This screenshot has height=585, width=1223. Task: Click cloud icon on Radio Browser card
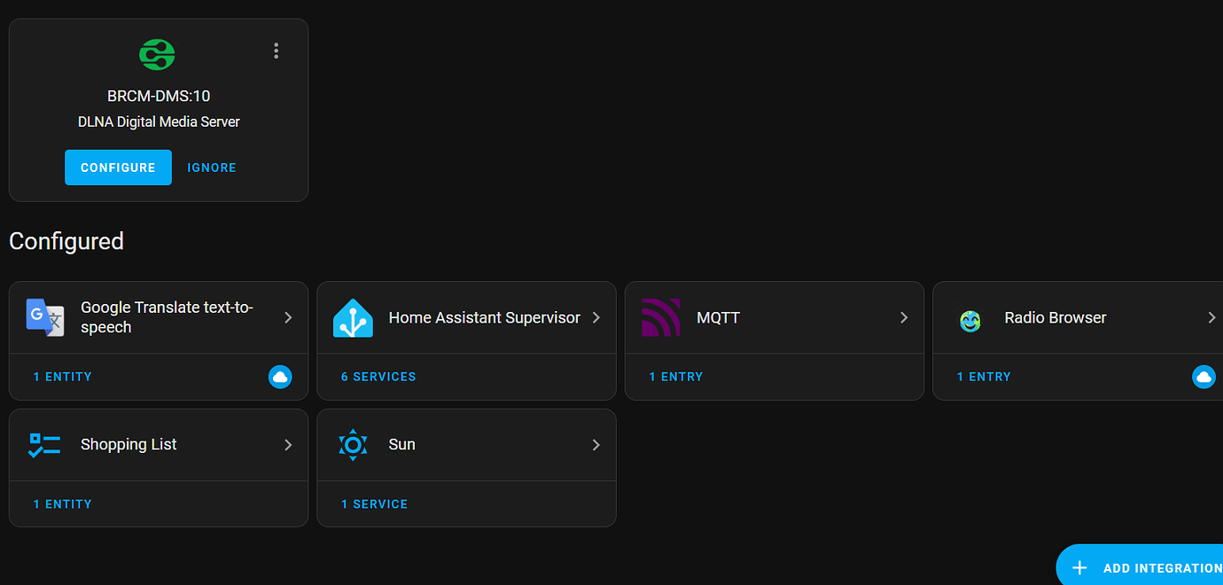(1204, 377)
